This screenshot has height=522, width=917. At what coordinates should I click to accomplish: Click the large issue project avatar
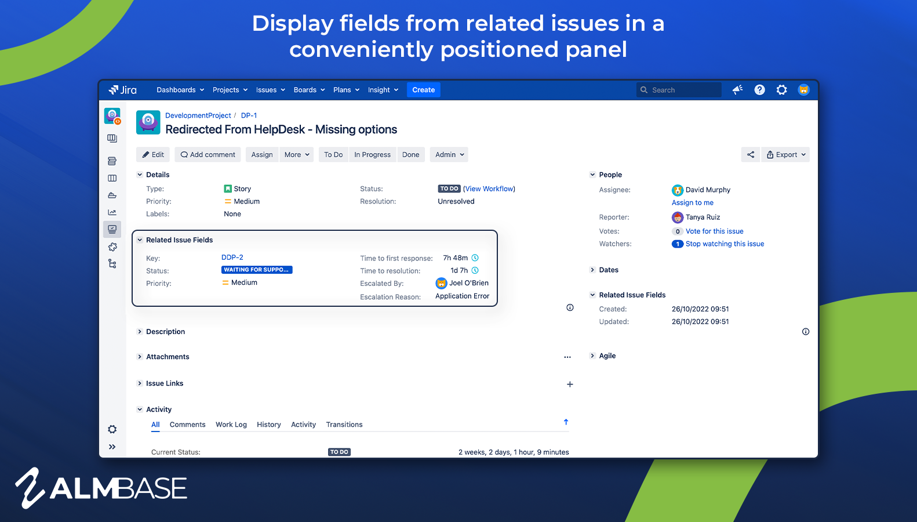tap(148, 122)
